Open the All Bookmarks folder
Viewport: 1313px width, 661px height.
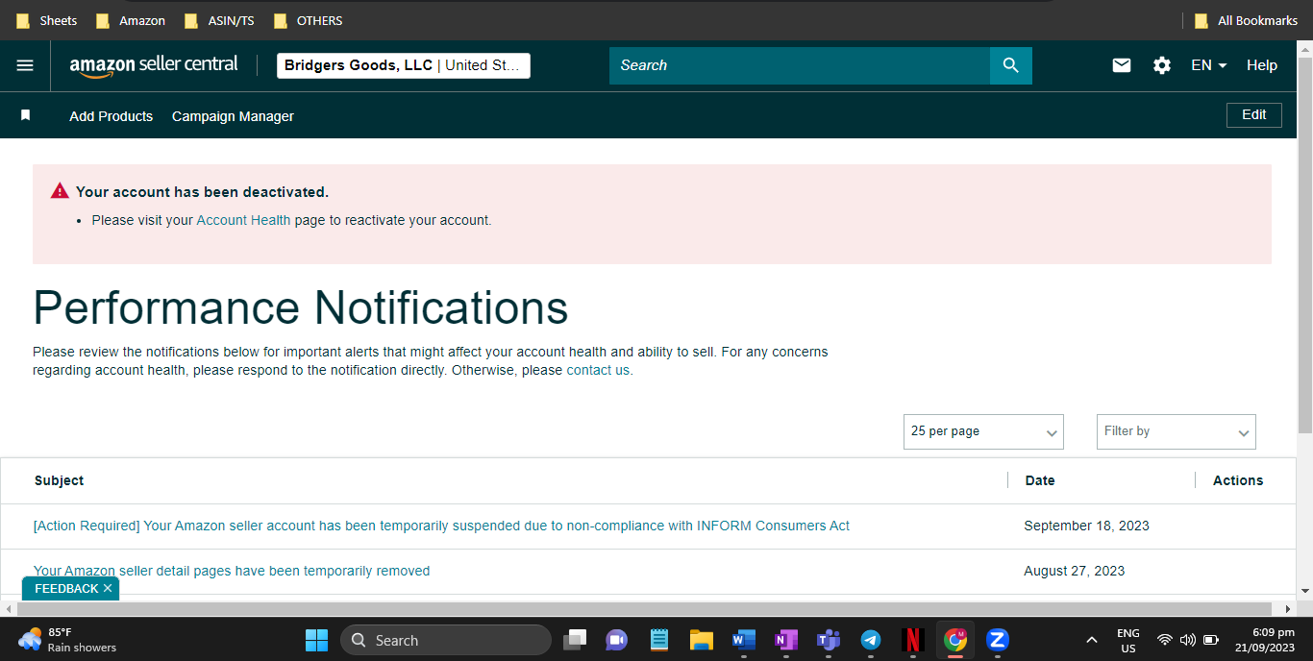[x=1246, y=20]
